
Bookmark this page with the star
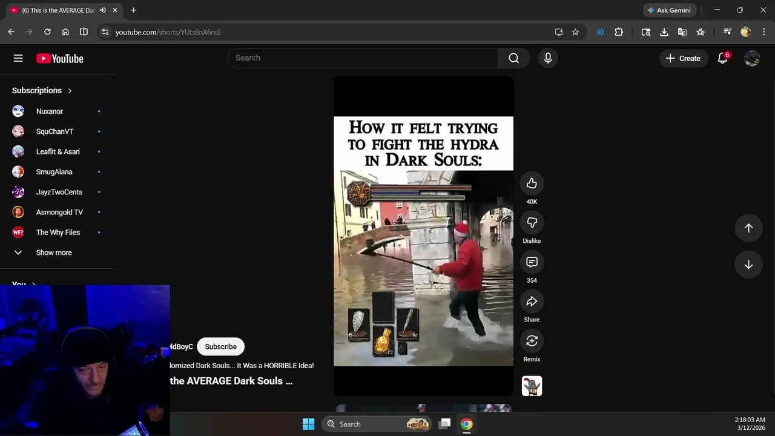[575, 32]
